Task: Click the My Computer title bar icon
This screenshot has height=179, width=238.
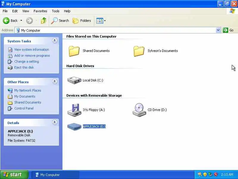Action: (3, 4)
